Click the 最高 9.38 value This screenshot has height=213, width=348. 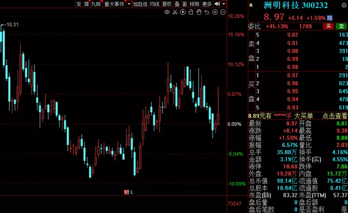(342, 131)
